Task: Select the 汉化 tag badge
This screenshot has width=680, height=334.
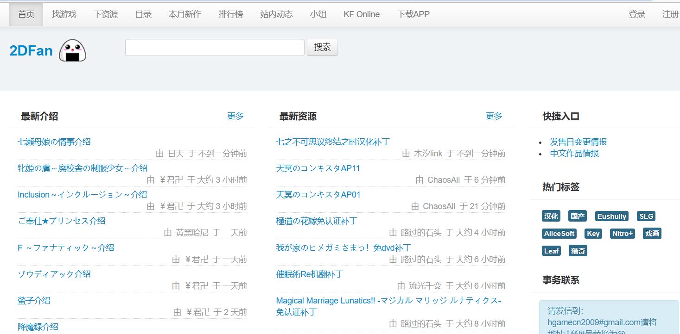Action: click(551, 216)
